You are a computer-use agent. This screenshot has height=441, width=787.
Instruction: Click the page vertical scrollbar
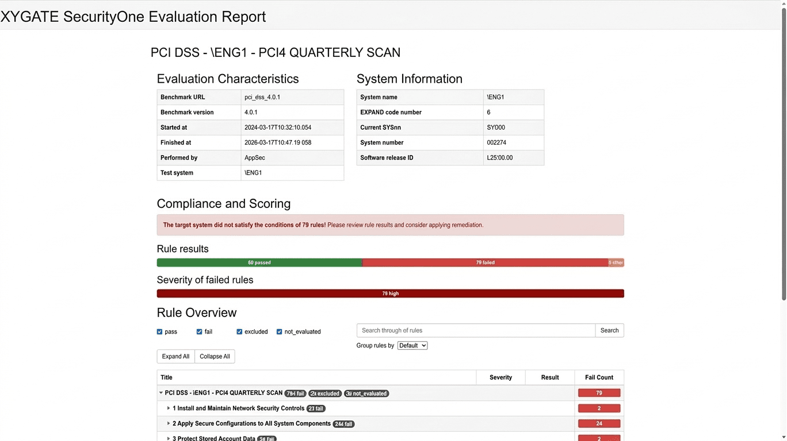click(x=783, y=155)
